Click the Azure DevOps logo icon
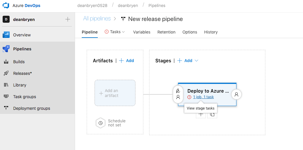 6,6
